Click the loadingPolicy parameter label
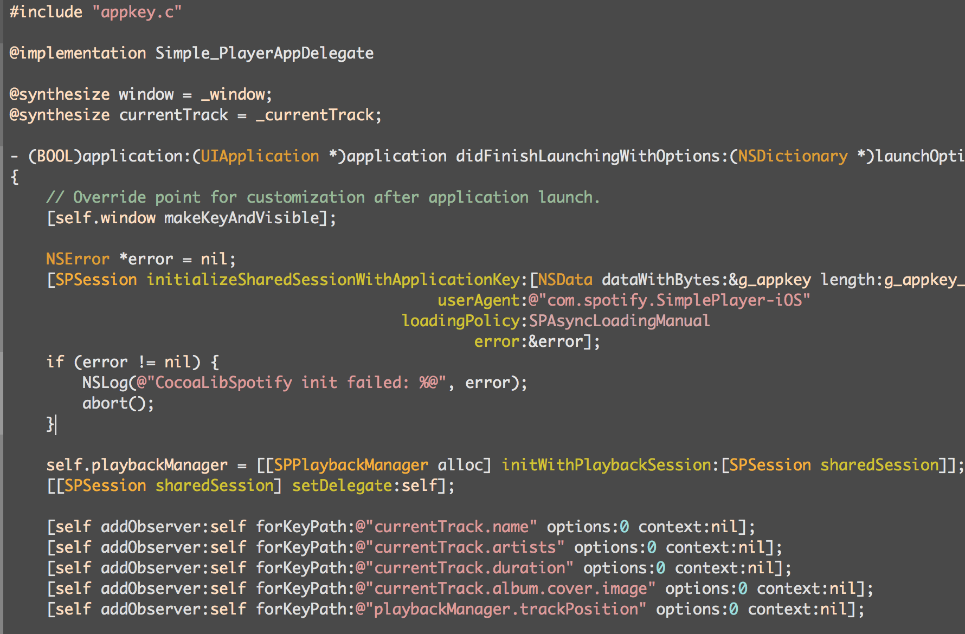This screenshot has height=634, width=965. pyautogui.click(x=461, y=321)
